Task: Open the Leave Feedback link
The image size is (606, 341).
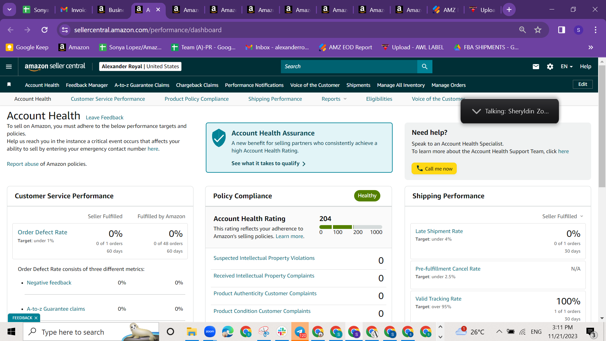Action: pyautogui.click(x=104, y=117)
